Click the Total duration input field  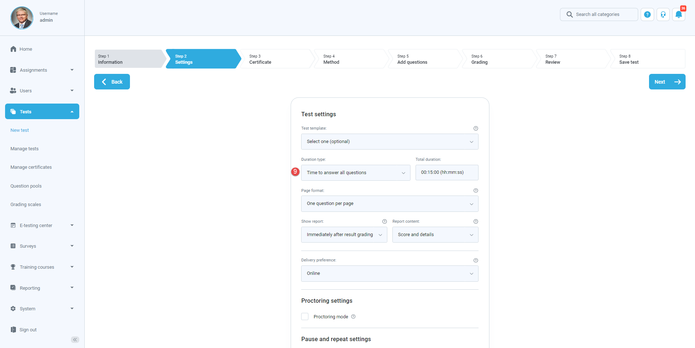point(447,173)
